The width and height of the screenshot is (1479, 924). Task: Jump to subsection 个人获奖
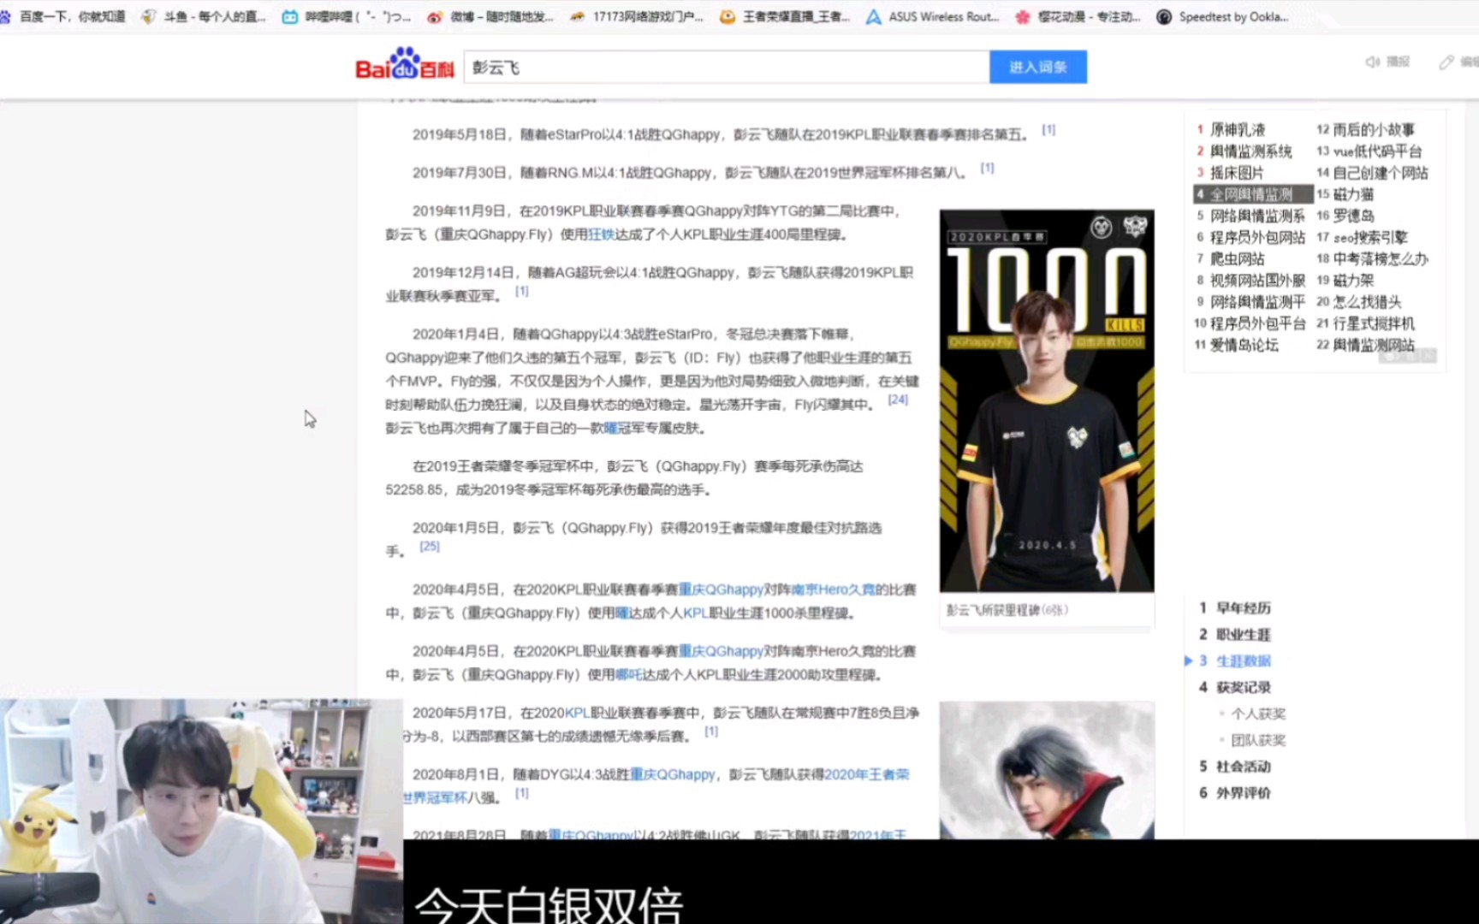point(1258,714)
